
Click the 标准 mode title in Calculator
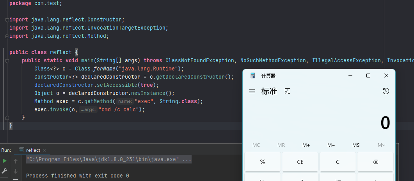tap(269, 91)
